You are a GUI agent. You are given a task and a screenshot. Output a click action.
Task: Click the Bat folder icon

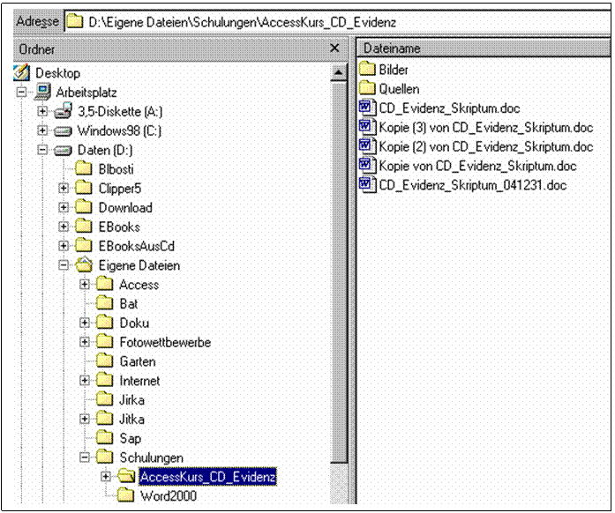105,303
